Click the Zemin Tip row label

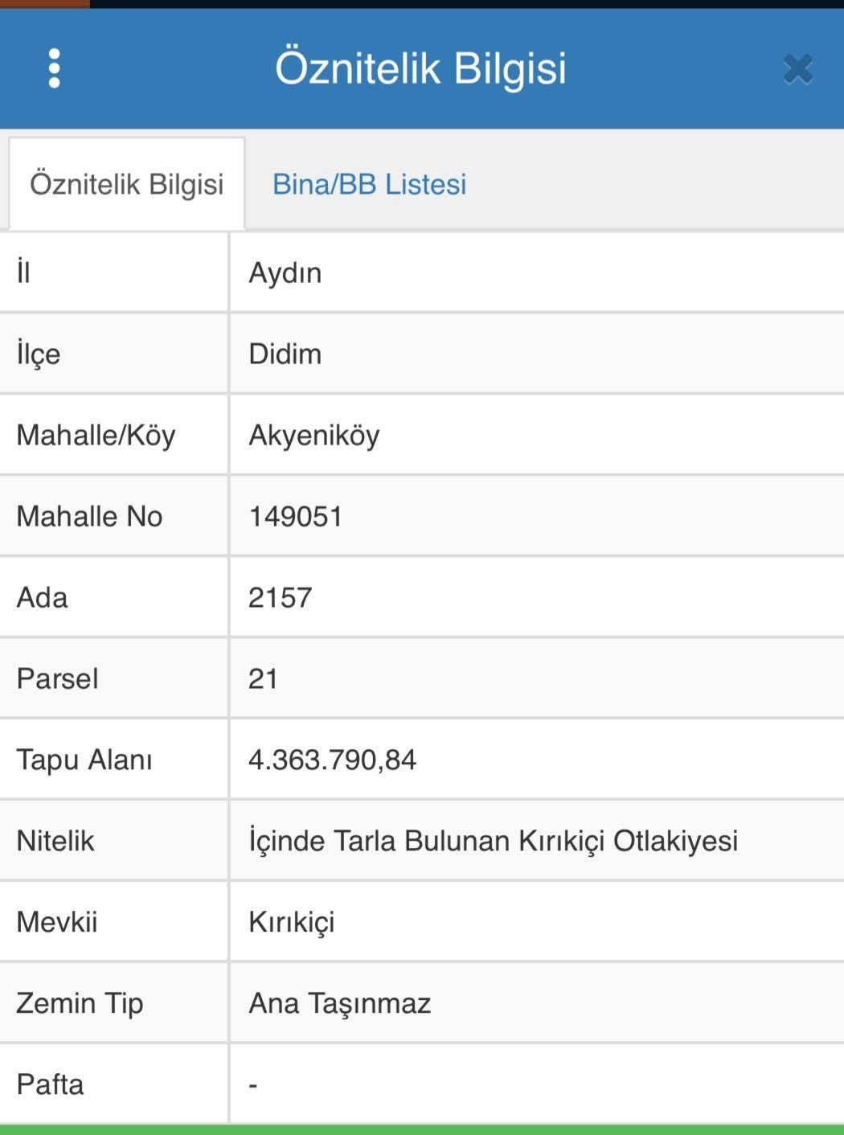[80, 1003]
